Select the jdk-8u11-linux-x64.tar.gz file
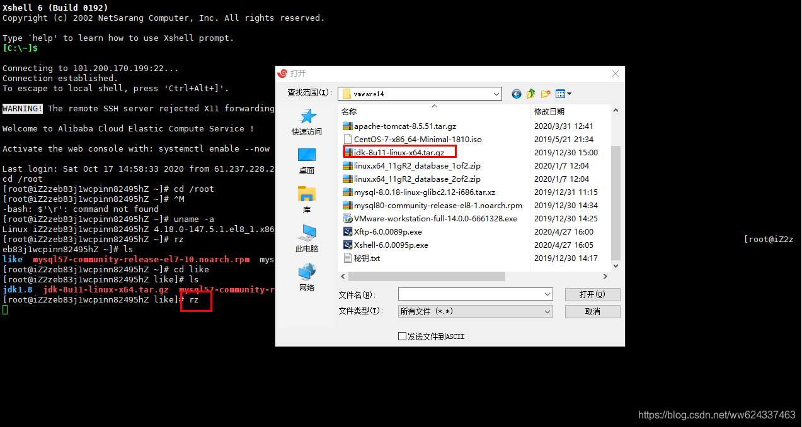 click(x=399, y=152)
